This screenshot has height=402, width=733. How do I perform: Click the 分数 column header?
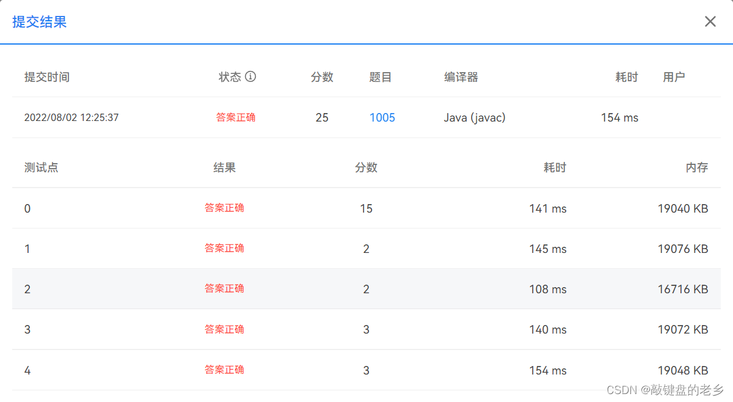click(322, 76)
